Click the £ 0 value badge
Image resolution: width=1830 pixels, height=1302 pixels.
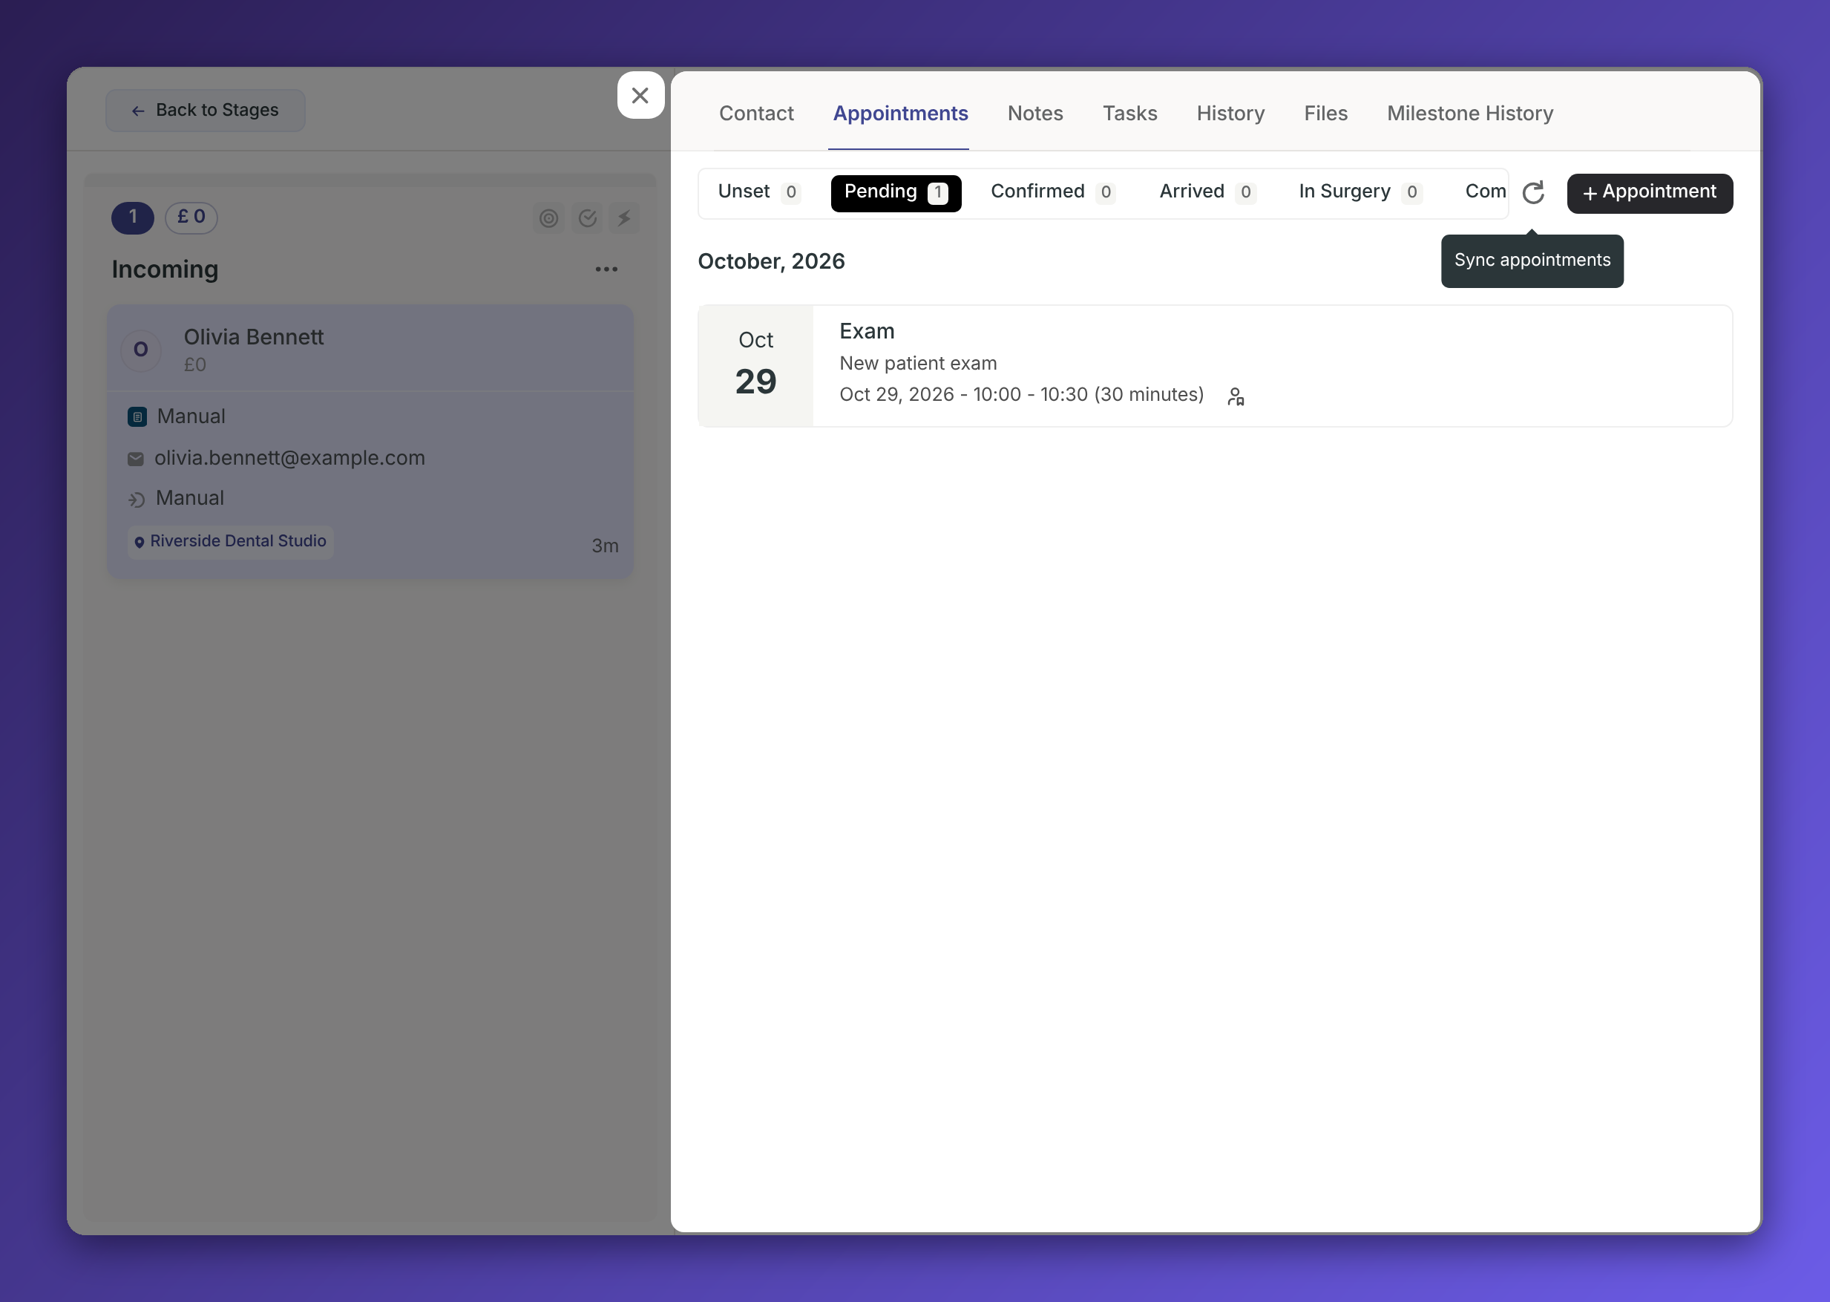[191, 217]
